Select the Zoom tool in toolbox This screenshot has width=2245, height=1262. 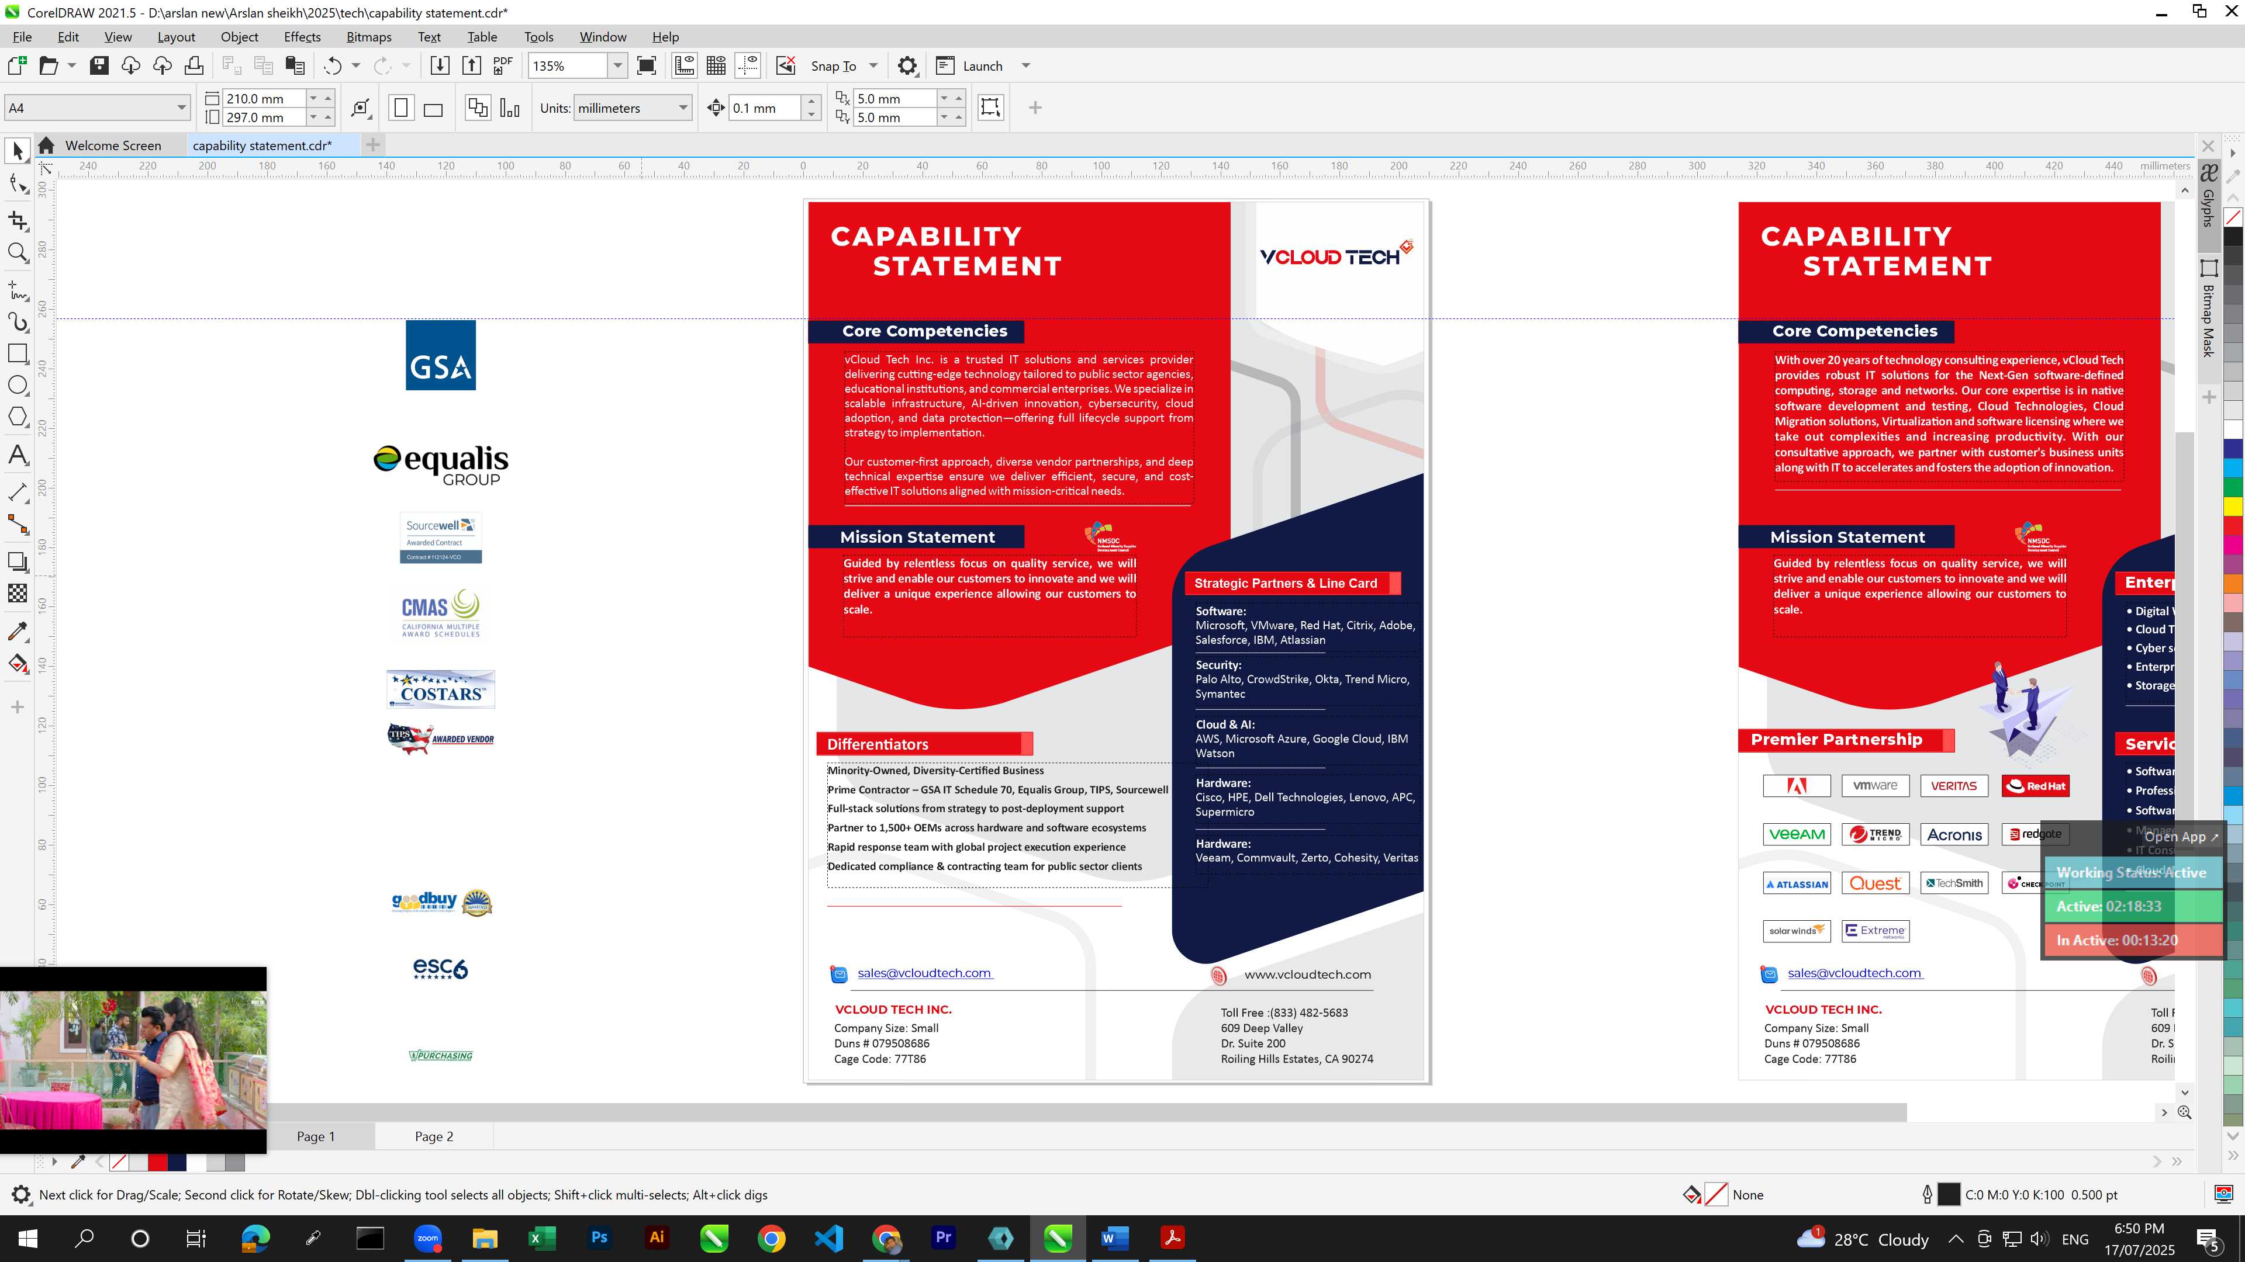pos(18,252)
